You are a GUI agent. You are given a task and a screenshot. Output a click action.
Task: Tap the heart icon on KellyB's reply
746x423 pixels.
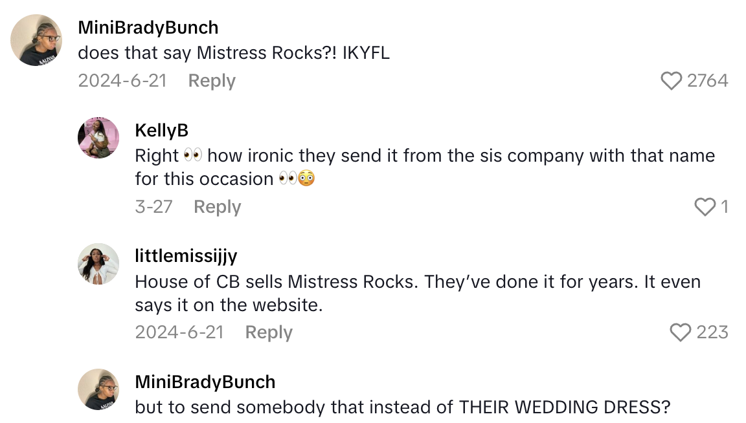pos(704,207)
